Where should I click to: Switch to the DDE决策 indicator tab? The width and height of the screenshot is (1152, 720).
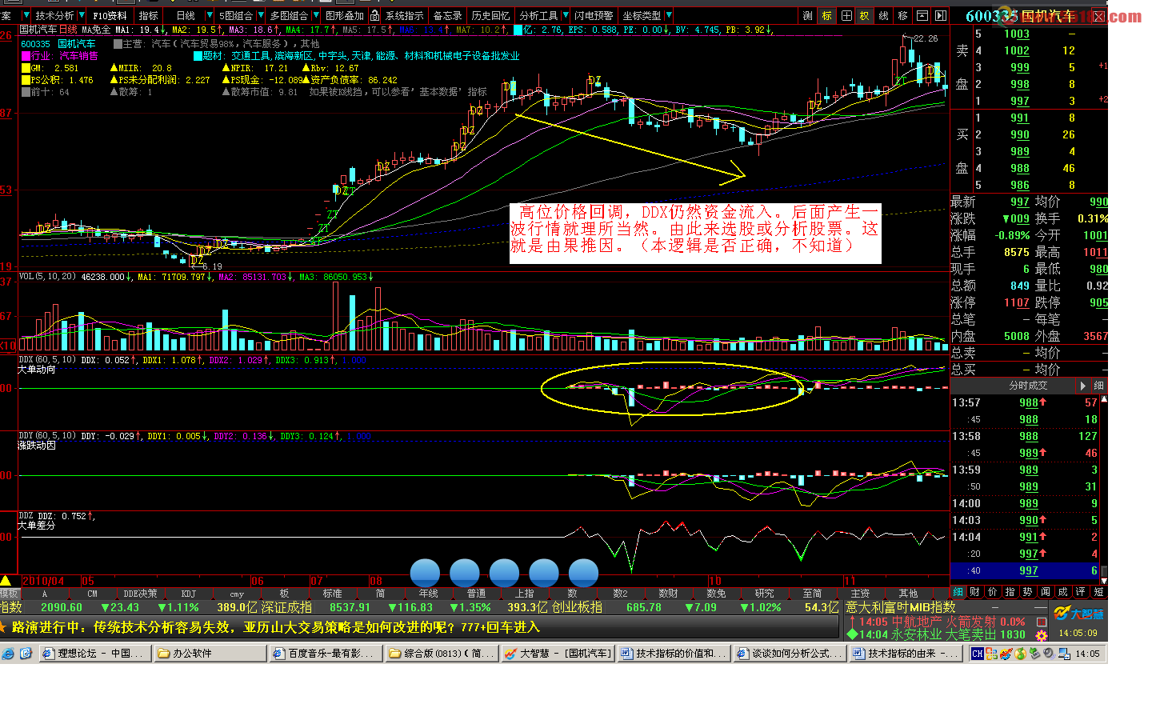tap(140, 594)
